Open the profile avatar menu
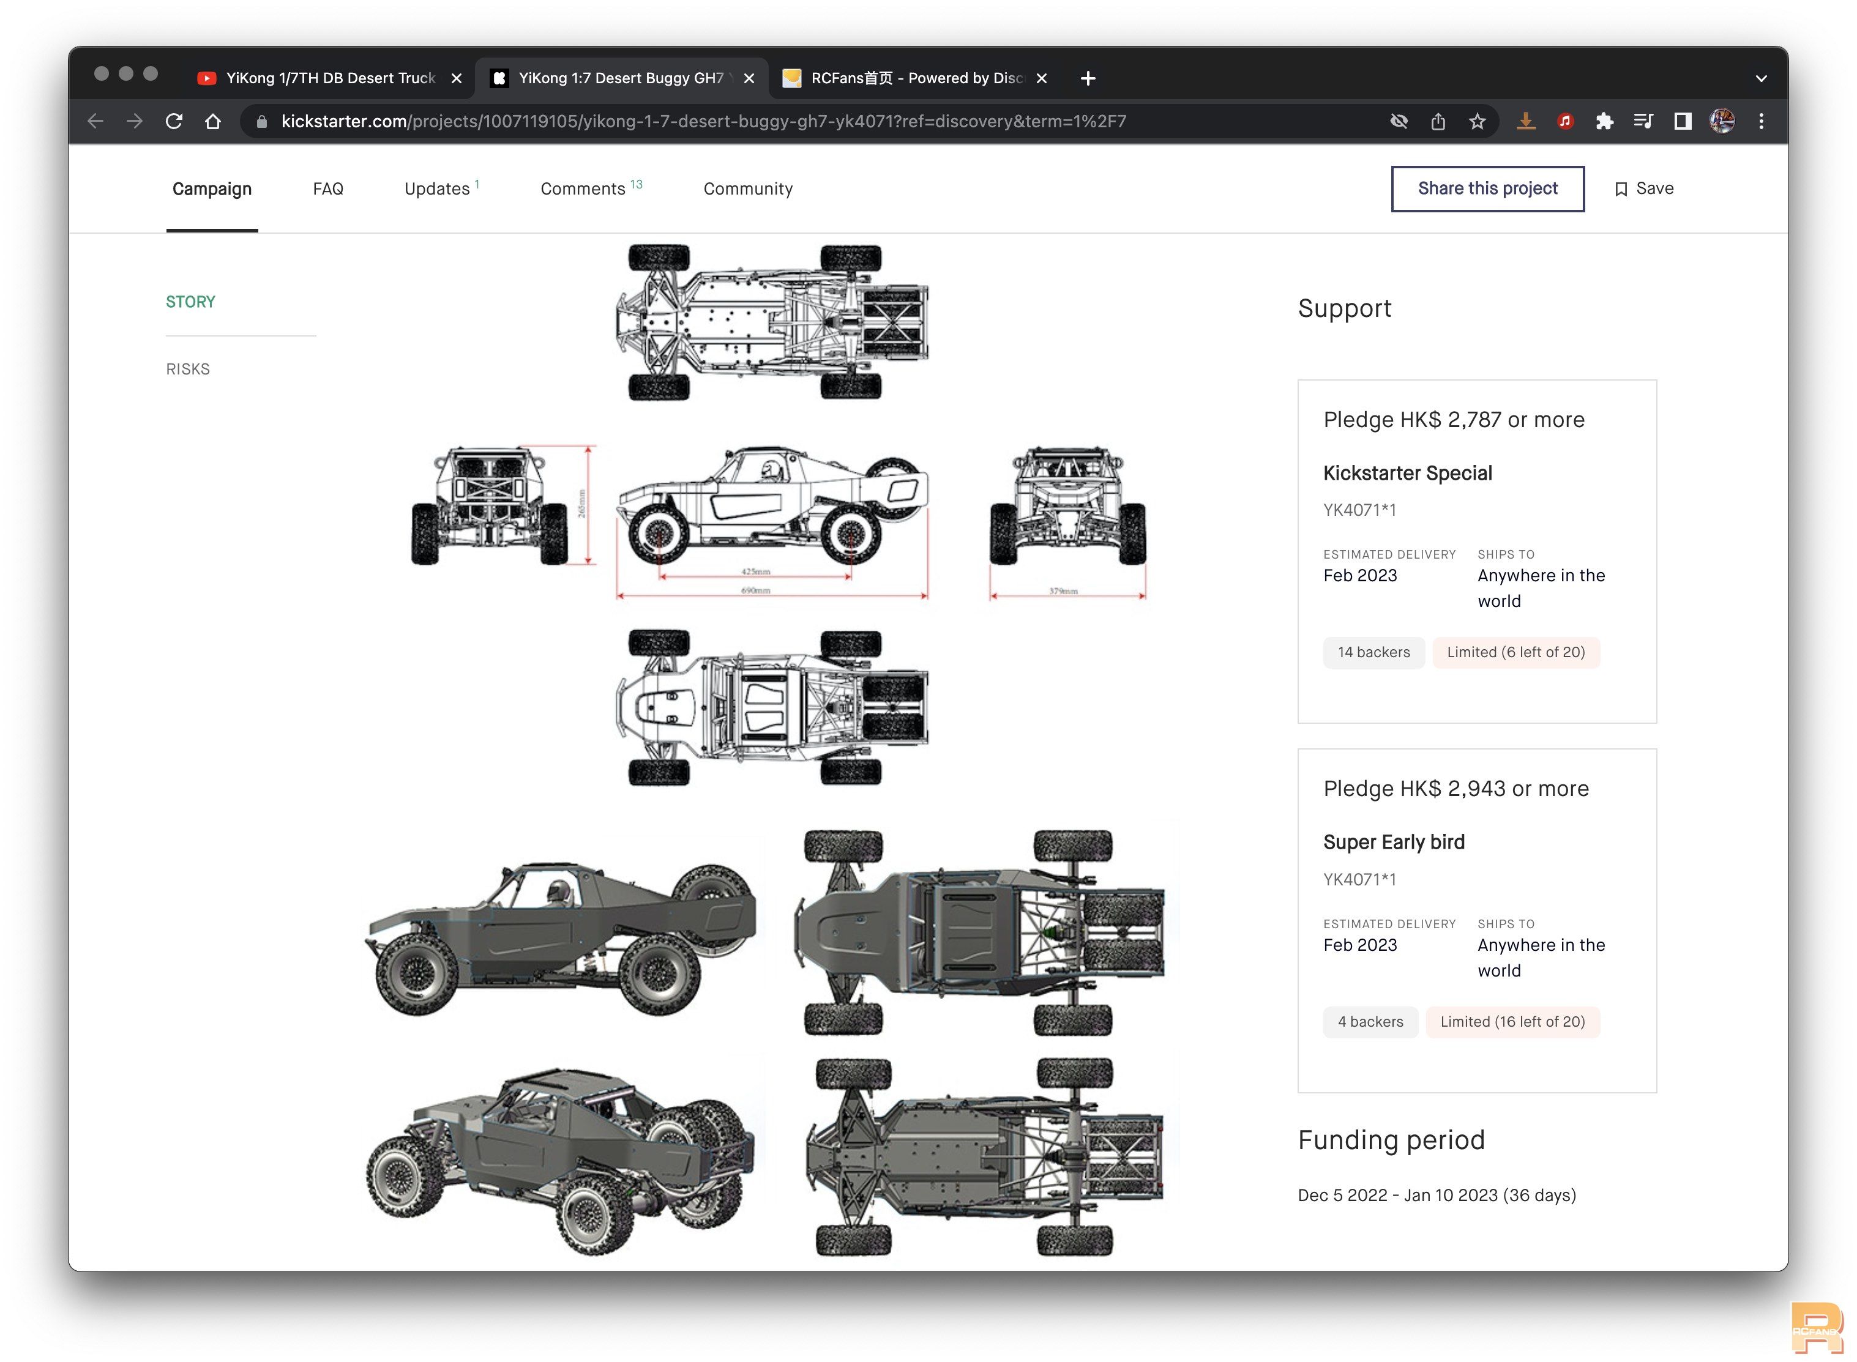1857x1362 pixels. pyautogui.click(x=1722, y=121)
